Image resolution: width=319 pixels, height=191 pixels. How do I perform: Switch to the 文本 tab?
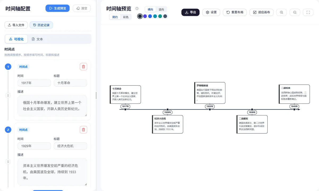pos(37,39)
